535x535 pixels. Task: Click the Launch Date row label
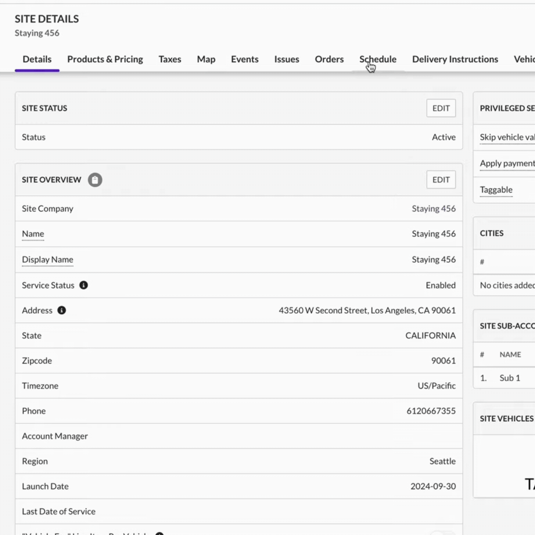(x=45, y=486)
